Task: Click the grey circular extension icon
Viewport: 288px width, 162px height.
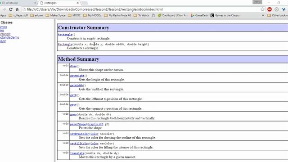Action: pos(276,9)
